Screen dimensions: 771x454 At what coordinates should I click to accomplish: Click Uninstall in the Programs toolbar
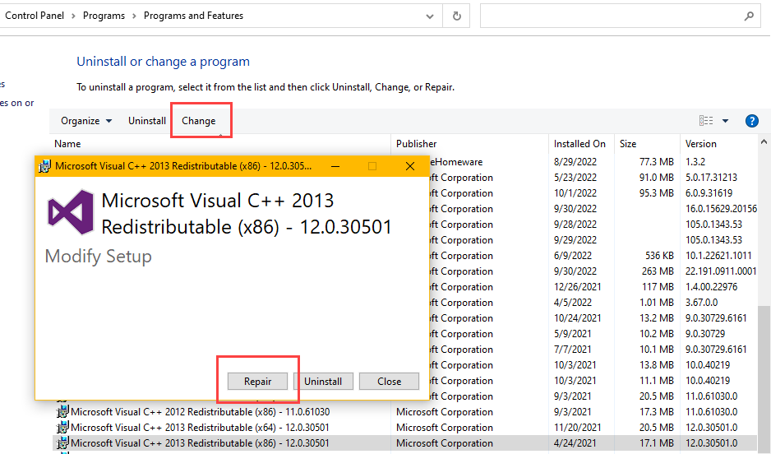point(147,121)
